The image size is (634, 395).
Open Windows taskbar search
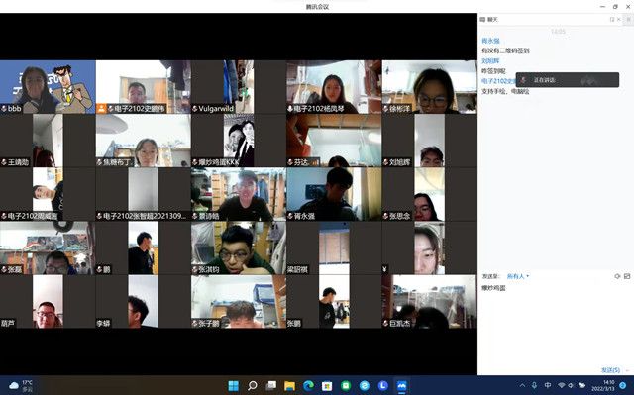[x=253, y=386]
